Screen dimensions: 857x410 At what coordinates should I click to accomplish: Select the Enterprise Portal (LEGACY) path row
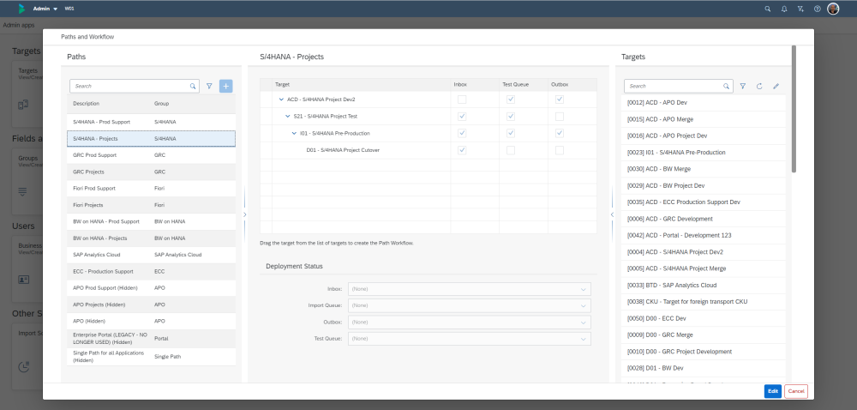[151, 339]
